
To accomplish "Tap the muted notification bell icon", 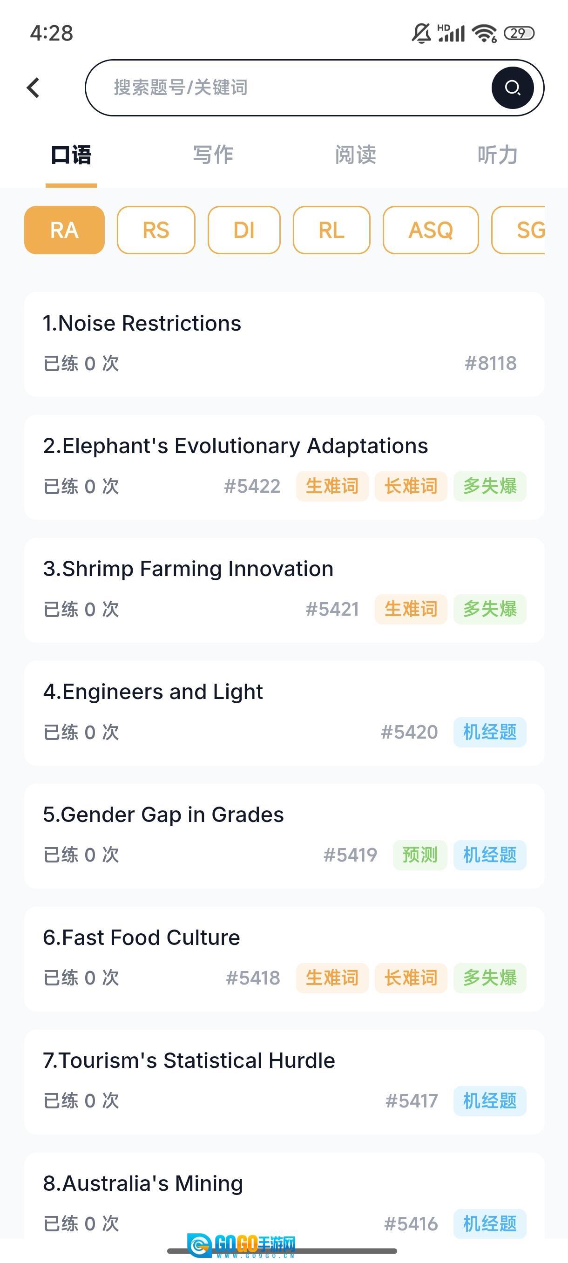I will coord(421,34).
